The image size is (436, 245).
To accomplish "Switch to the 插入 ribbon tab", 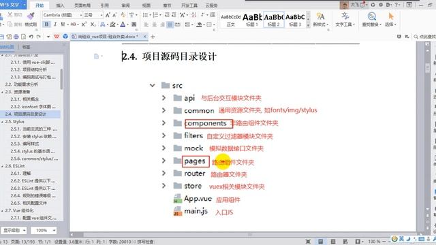I will tap(60, 5).
